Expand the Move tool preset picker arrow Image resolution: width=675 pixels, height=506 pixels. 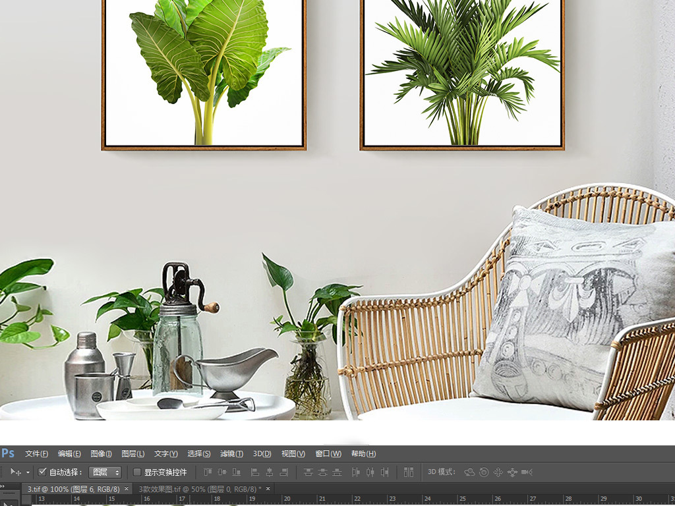(x=28, y=473)
